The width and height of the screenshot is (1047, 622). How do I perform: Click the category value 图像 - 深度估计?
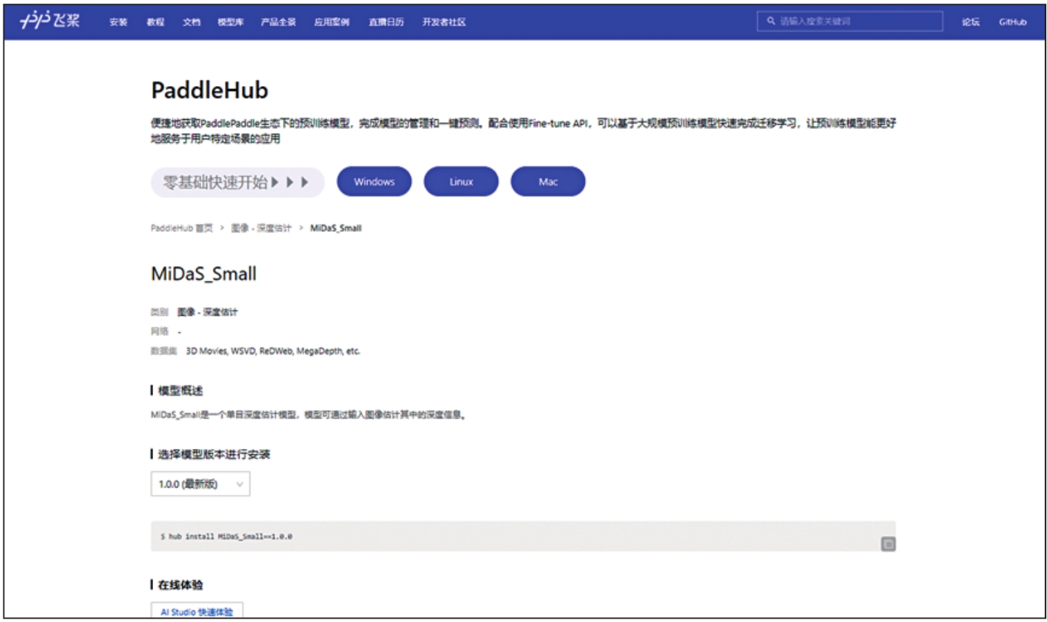(208, 312)
